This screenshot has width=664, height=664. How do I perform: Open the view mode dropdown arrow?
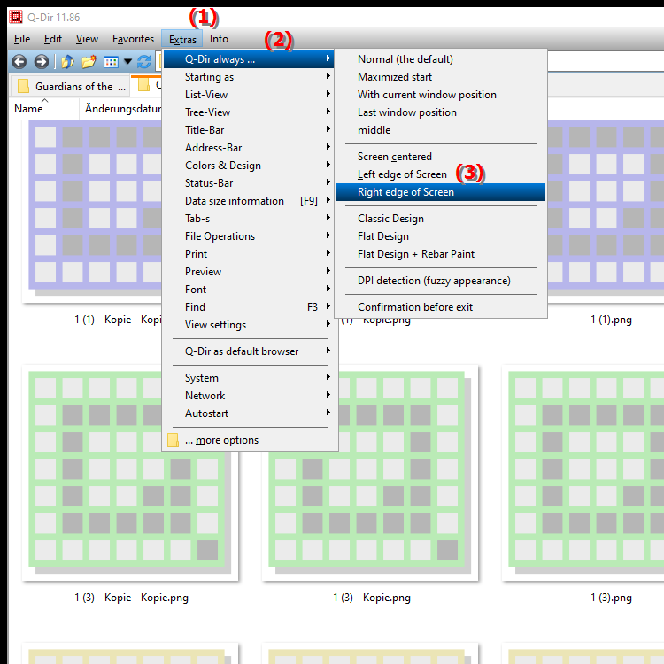point(127,62)
